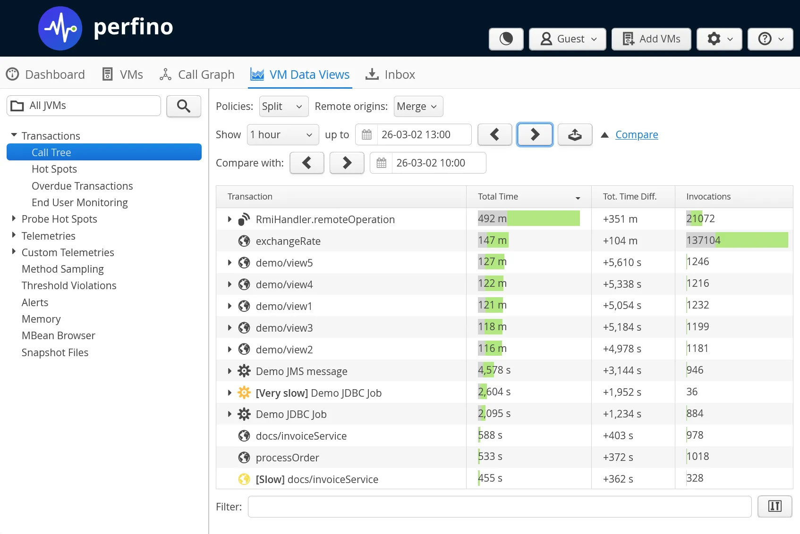The image size is (800, 534).
Task: Go to next time interval with the right arrow
Action: [x=535, y=135]
